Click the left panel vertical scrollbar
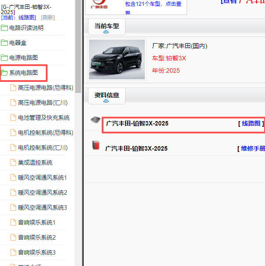 (78, 46)
